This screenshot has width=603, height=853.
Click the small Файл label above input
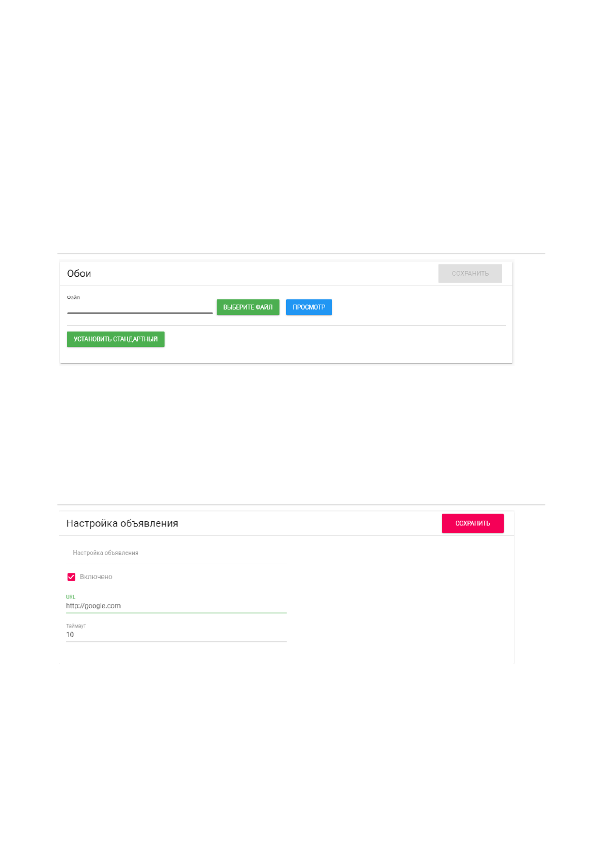73,298
